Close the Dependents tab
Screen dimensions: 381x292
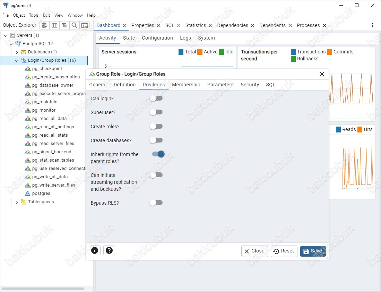290,26
